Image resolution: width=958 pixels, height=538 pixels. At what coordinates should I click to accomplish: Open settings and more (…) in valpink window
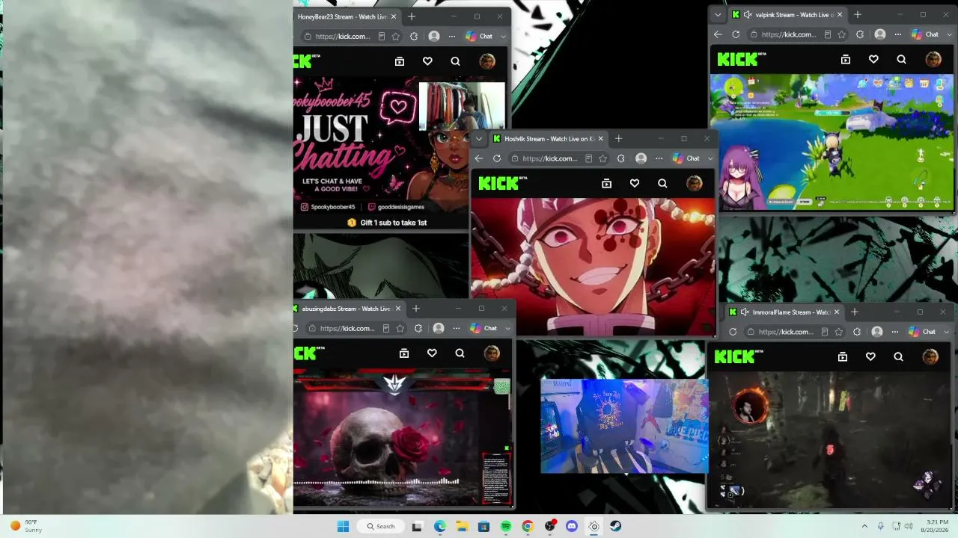tap(898, 34)
